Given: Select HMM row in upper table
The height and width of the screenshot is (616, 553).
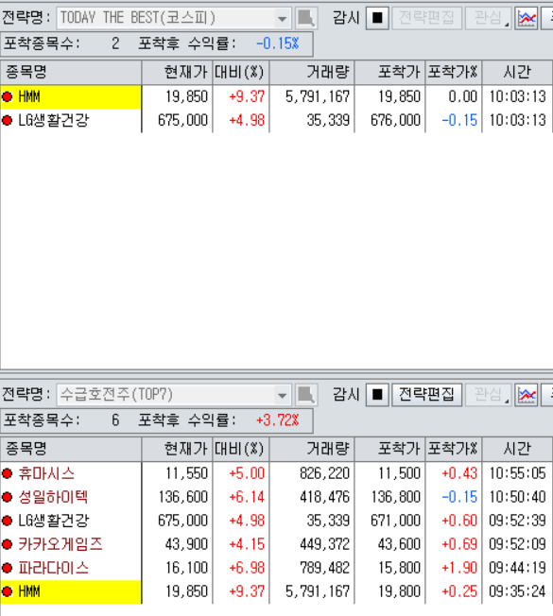Looking at the screenshot, I should [x=276, y=97].
